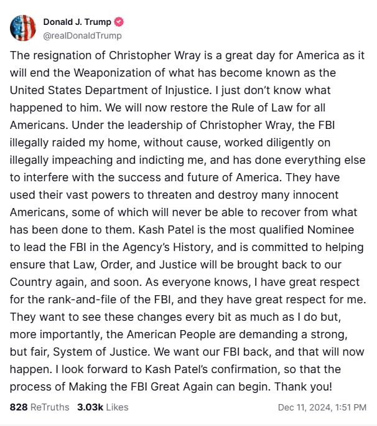Open the 3.03k Likes count
This screenshot has width=377, height=426.
point(90,407)
